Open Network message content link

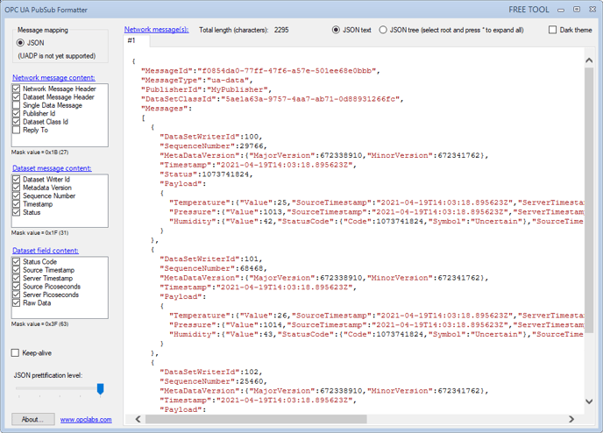(x=53, y=77)
